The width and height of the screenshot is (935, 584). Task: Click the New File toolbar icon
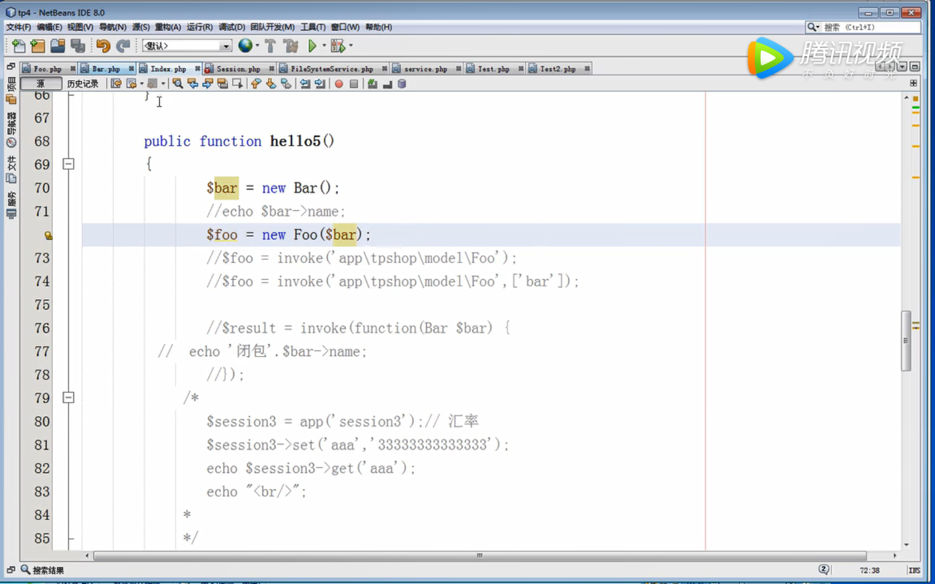coord(18,46)
